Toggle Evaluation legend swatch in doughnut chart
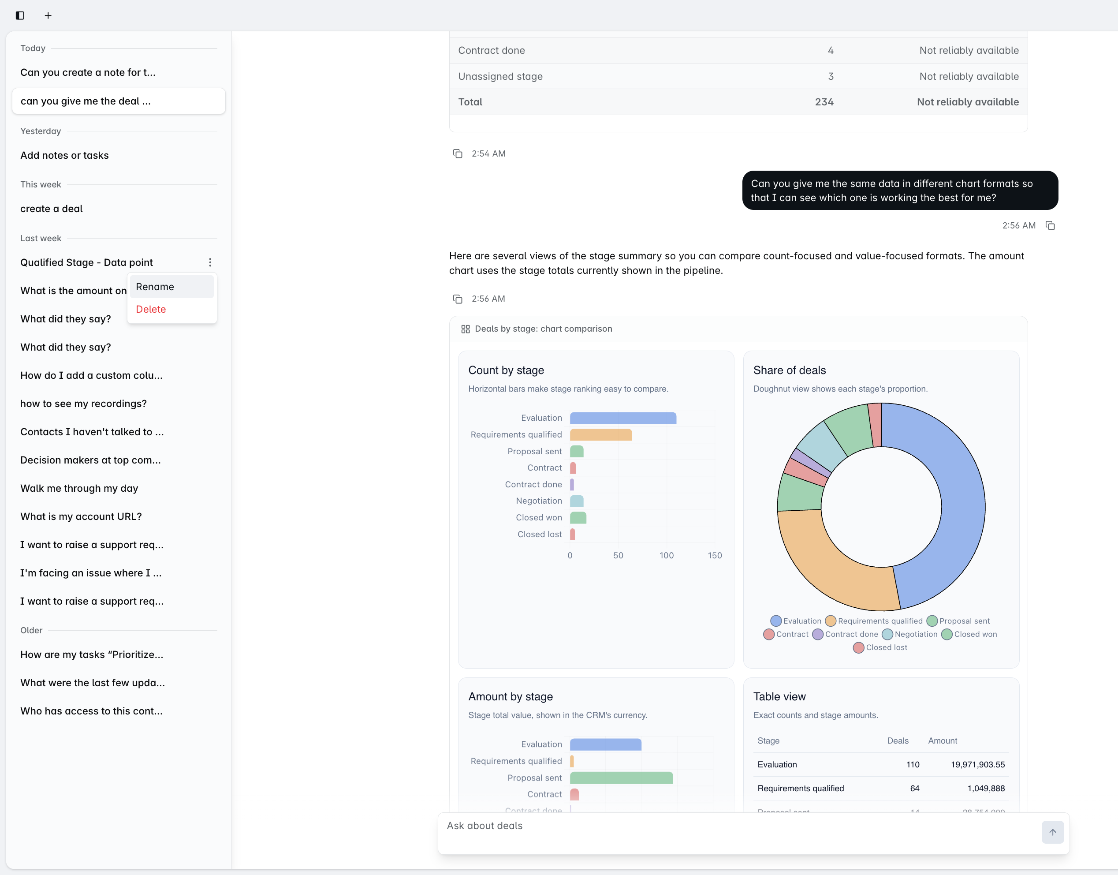Viewport: 1118px width, 875px height. click(x=776, y=621)
